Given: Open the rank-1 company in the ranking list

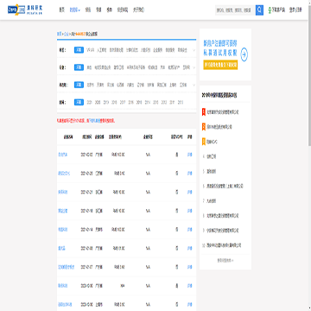Looking at the screenshot, I should tap(223, 111).
